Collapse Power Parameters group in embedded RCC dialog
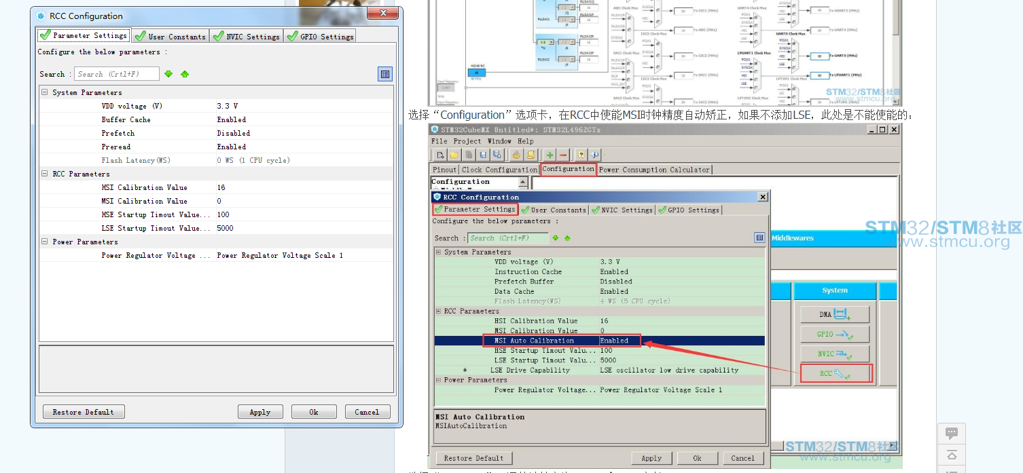This screenshot has height=473, width=1023. (438, 380)
